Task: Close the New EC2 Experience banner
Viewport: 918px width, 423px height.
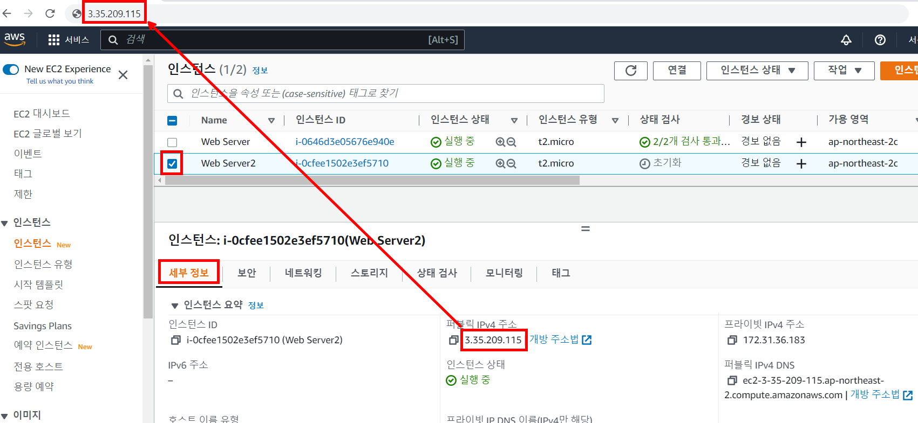Action: point(123,75)
